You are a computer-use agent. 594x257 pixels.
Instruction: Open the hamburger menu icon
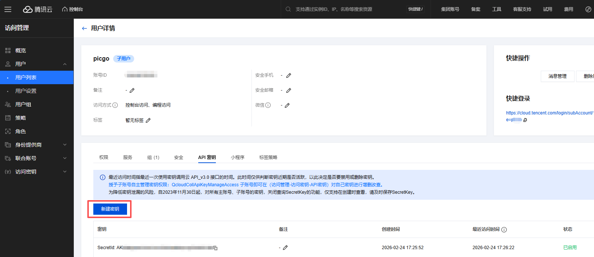click(8, 9)
